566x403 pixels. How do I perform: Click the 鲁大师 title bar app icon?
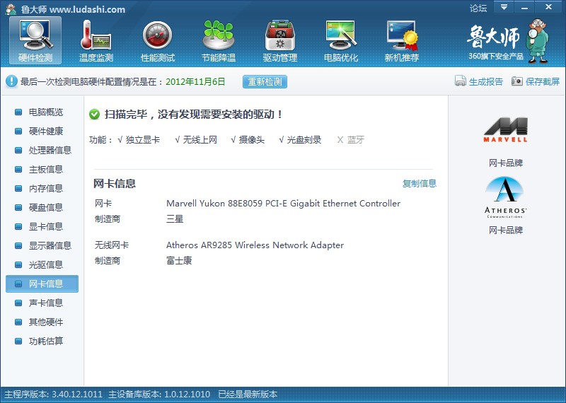pyautogui.click(x=11, y=9)
